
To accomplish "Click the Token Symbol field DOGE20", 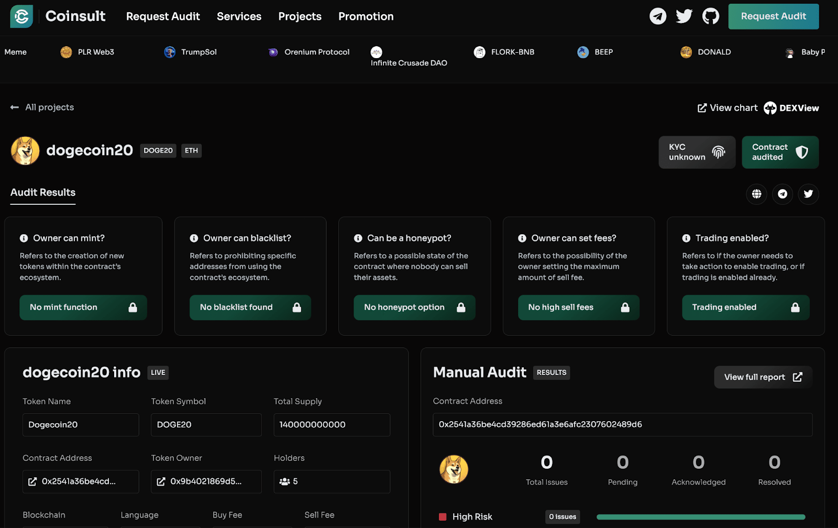I will pyautogui.click(x=206, y=425).
